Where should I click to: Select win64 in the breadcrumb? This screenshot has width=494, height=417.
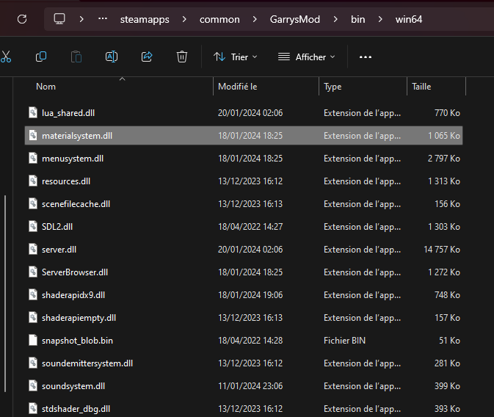(x=409, y=19)
